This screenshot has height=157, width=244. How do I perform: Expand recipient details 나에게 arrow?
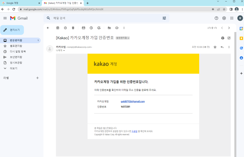point(64,50)
